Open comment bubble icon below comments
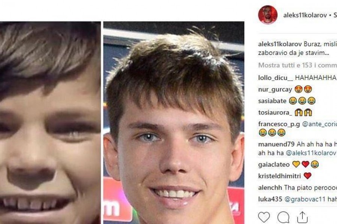The width and height of the screenshot is (337, 224). click(x=283, y=217)
